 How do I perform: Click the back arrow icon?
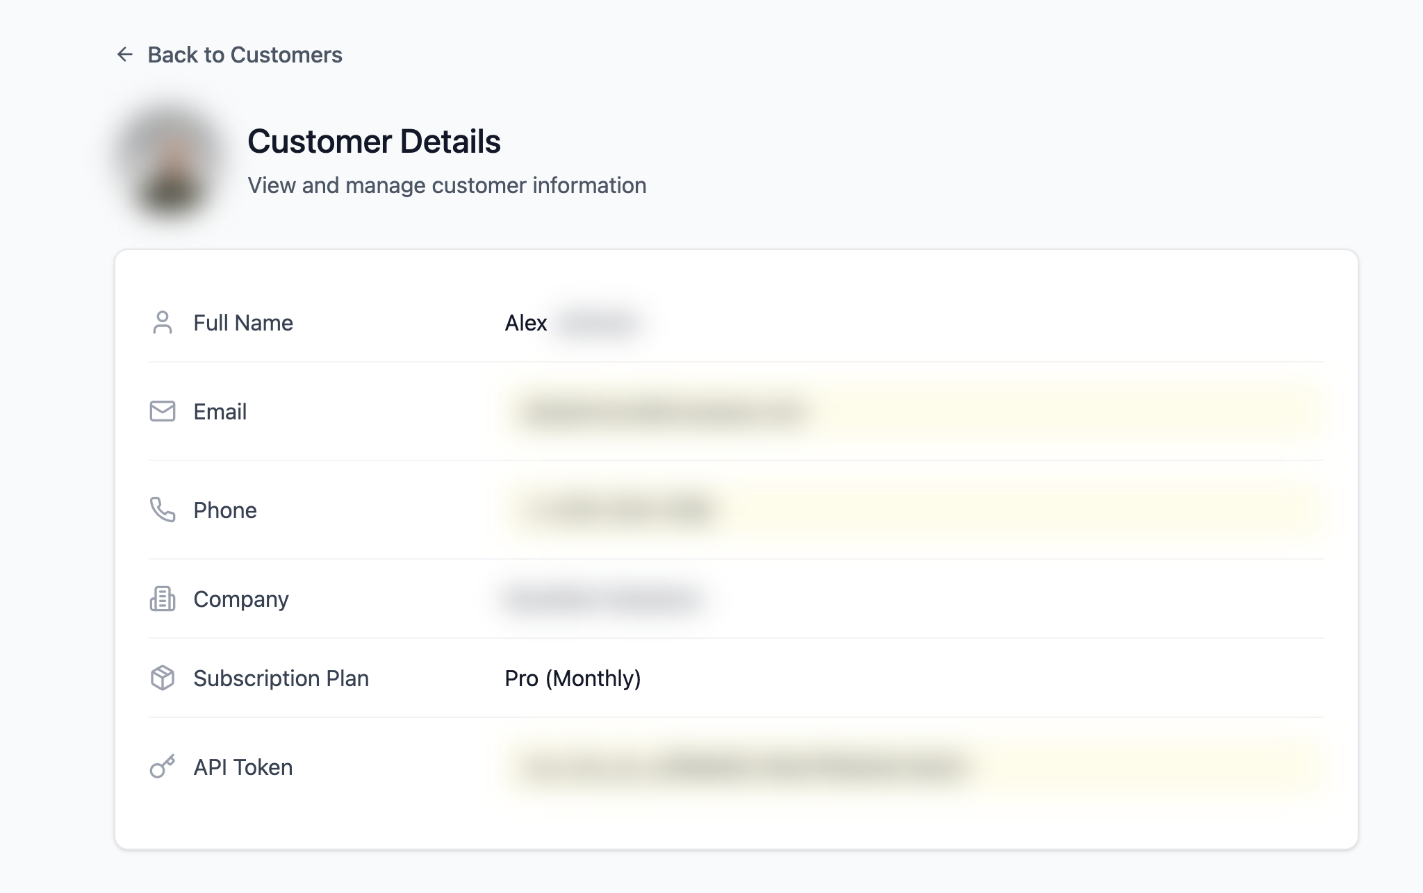[124, 54]
